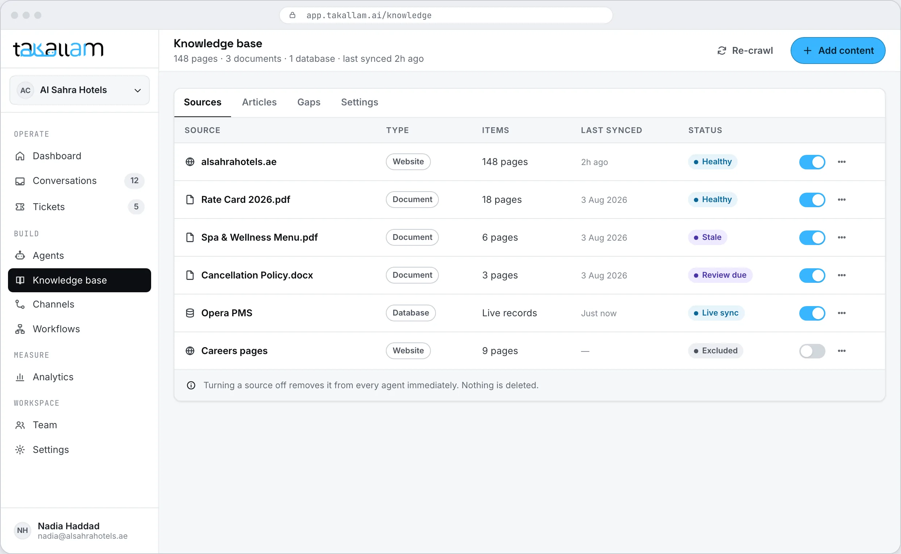
Task: Click the file icon beside Rate Card 2026.pdf
Action: click(190, 199)
